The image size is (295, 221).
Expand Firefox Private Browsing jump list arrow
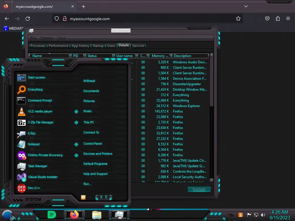(76, 155)
